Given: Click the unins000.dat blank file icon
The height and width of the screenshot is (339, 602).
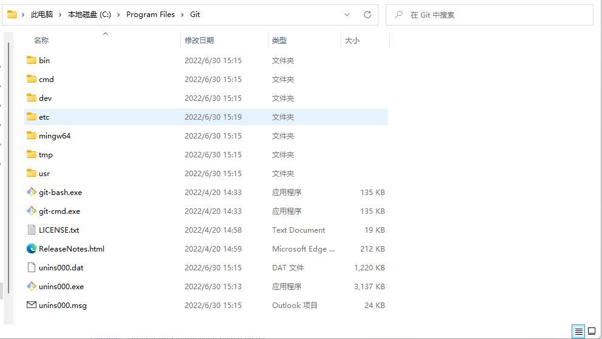Looking at the screenshot, I should coord(32,267).
